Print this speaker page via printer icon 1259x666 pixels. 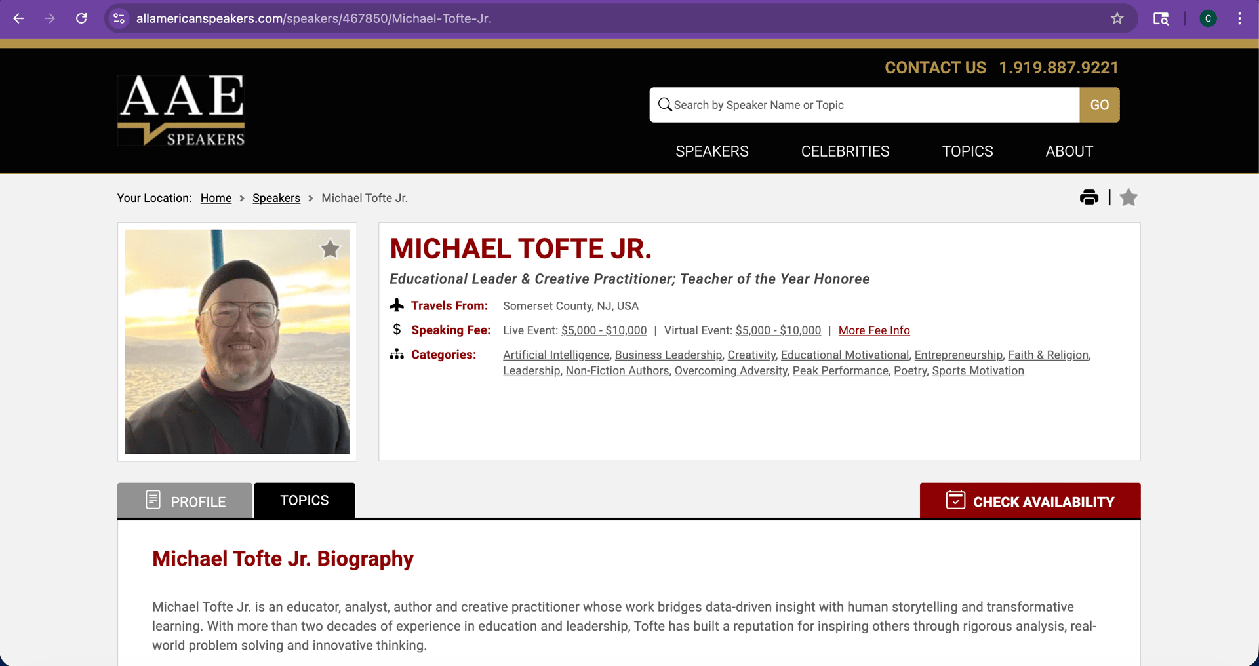pos(1089,197)
